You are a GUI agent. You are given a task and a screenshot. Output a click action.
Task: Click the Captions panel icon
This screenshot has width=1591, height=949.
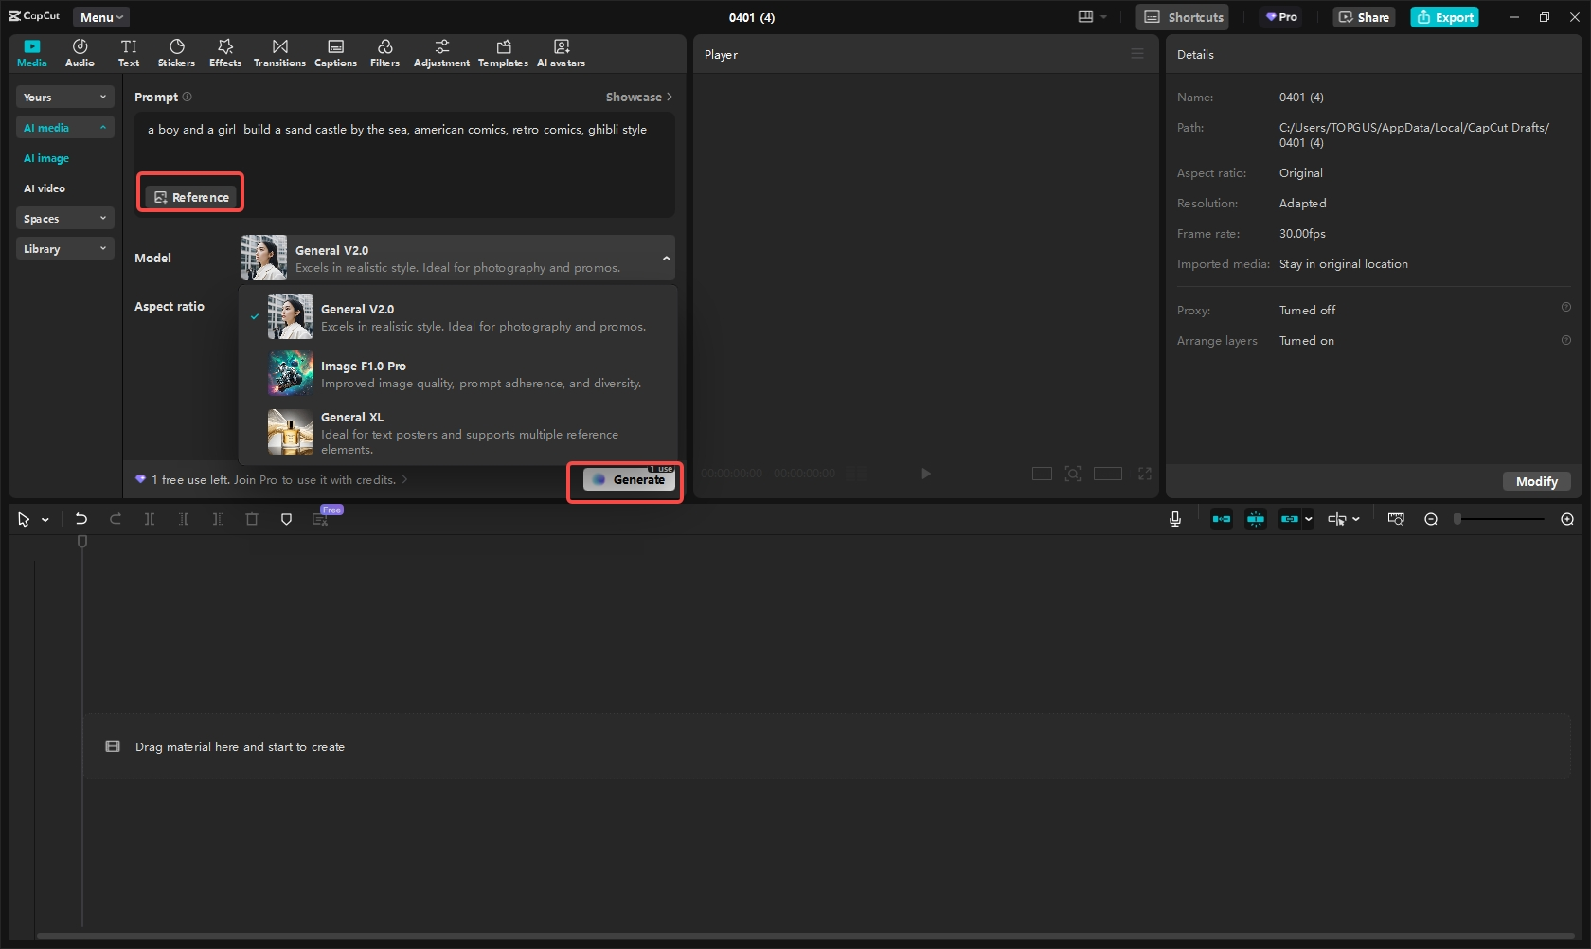pos(335,52)
